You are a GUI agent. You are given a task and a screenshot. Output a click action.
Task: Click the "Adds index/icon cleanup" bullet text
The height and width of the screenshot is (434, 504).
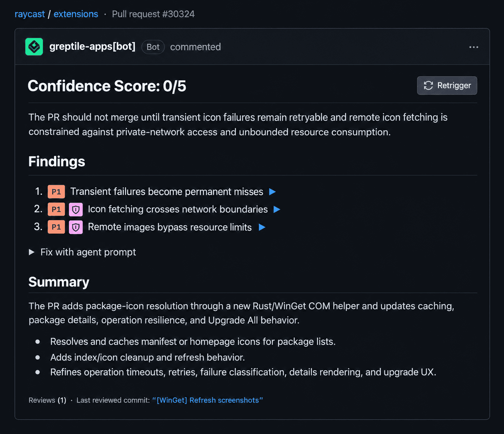tap(148, 357)
